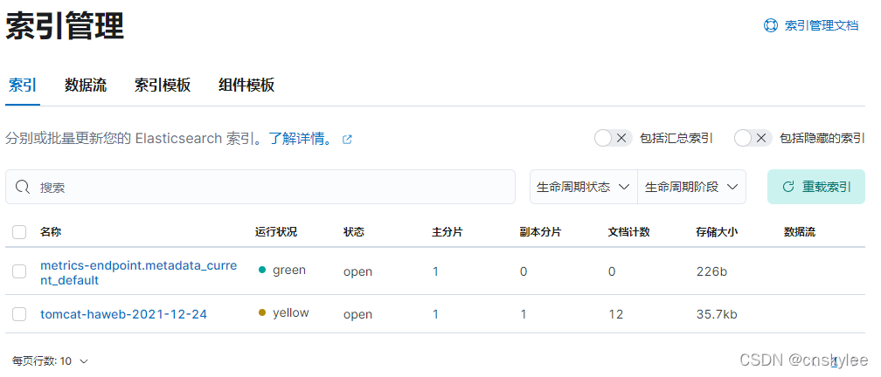This screenshot has width=881, height=377.
Task: Click into the 搜索 input field
Action: pyautogui.click(x=260, y=187)
